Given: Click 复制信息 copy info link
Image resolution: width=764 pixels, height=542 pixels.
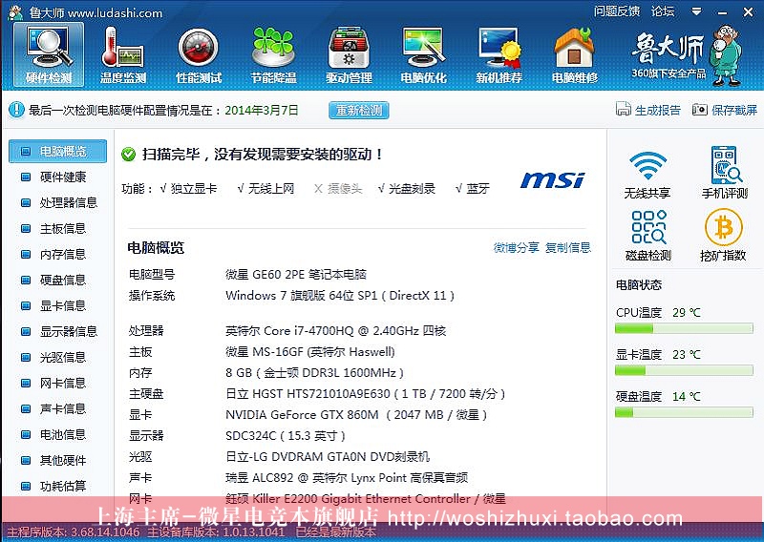Looking at the screenshot, I should [567, 248].
